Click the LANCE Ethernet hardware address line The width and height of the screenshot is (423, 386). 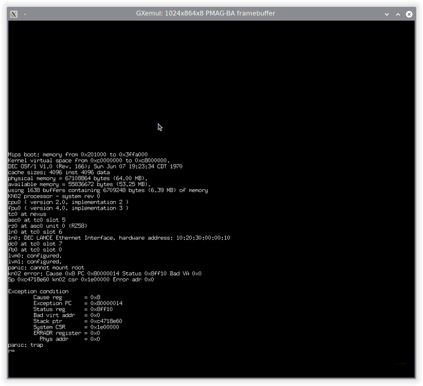[x=119, y=238]
